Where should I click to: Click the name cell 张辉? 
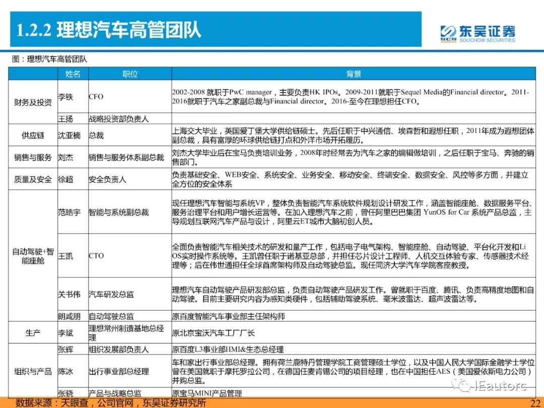pos(73,350)
